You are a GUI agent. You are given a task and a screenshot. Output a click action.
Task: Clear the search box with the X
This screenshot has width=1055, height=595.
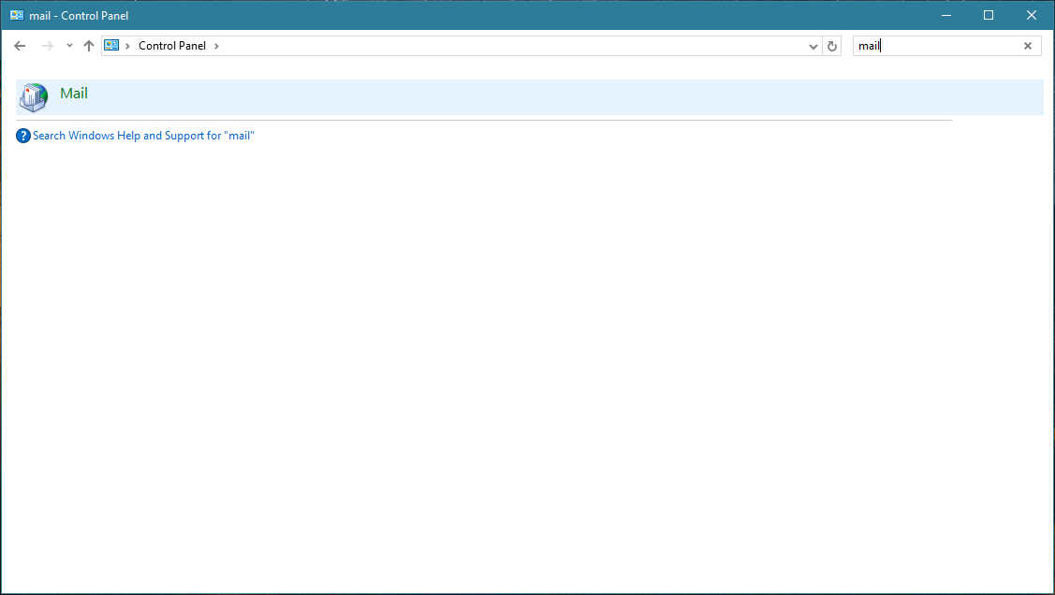click(x=1027, y=46)
